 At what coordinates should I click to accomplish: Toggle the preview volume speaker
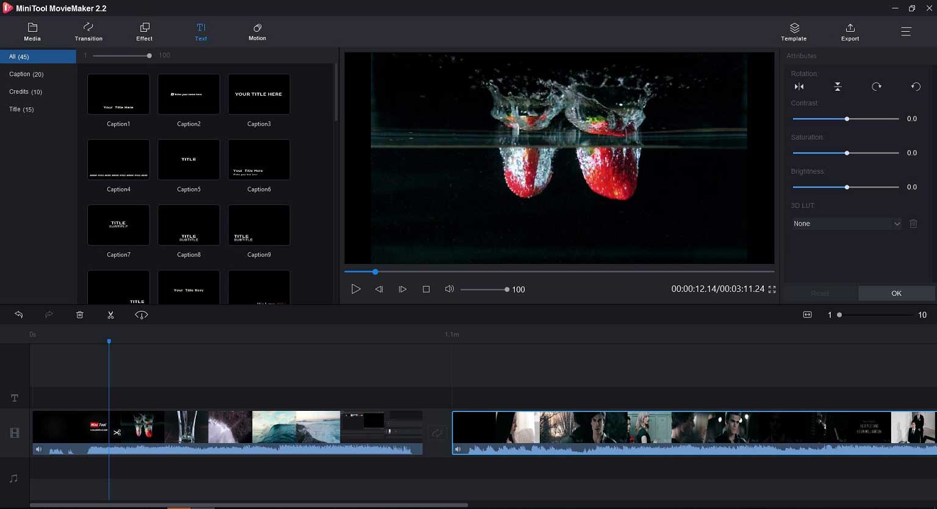[450, 289]
